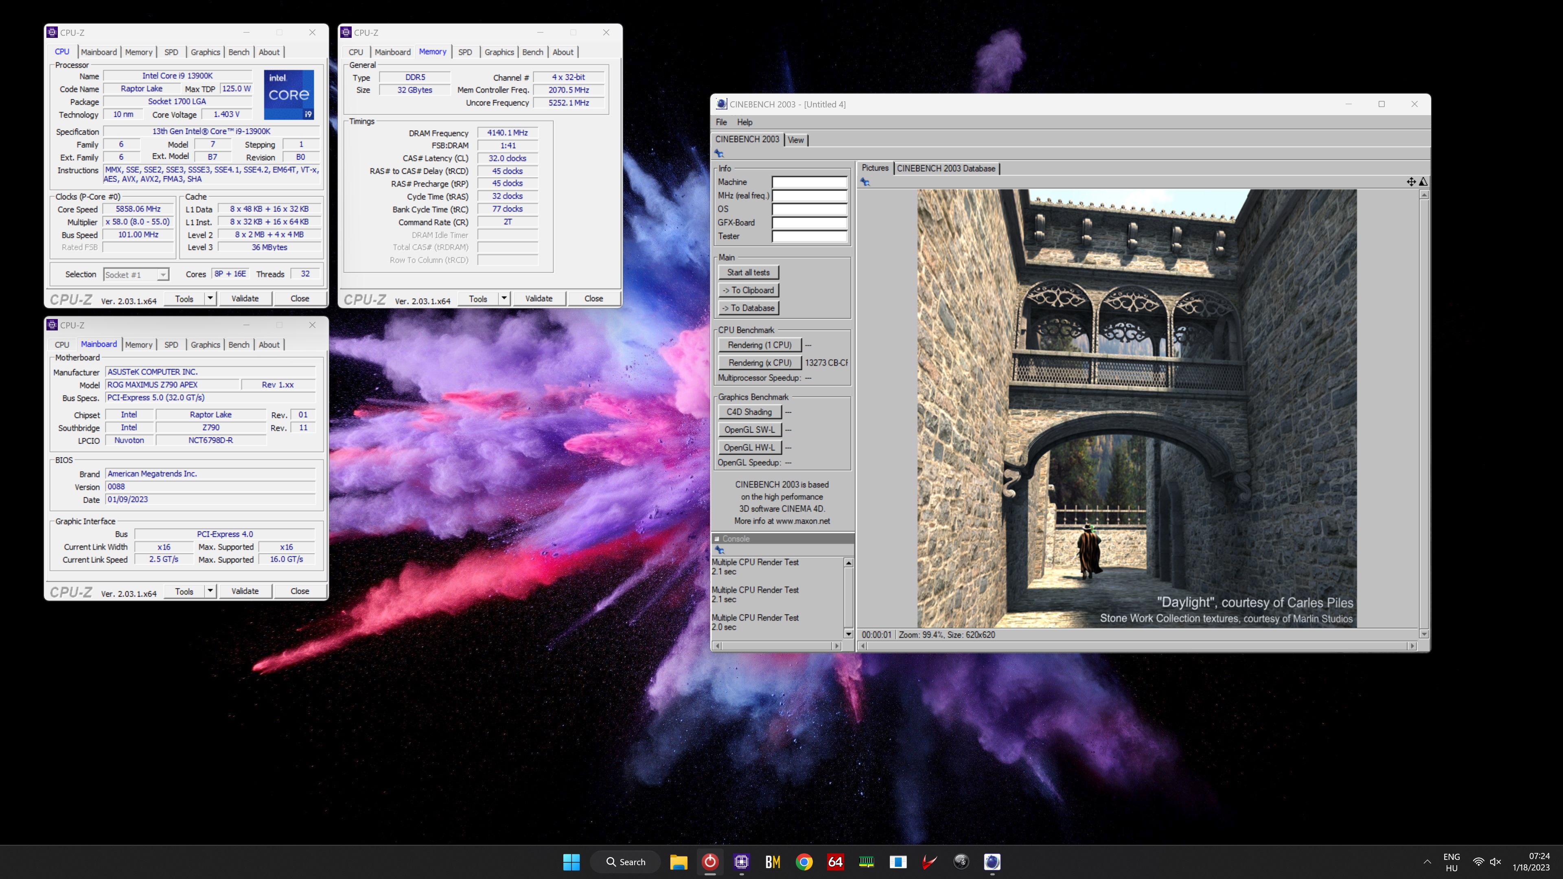This screenshot has width=1563, height=879.
Task: Open the Wi-Fi network tray icon
Action: 1479,862
